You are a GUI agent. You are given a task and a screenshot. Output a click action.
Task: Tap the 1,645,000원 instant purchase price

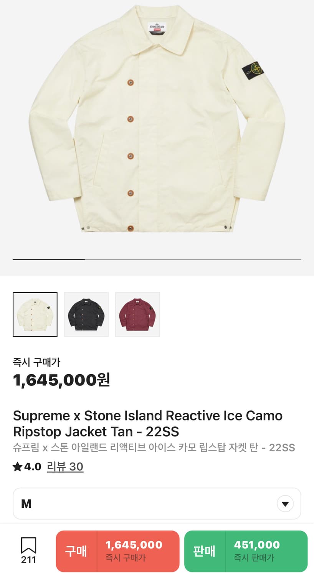(61, 380)
